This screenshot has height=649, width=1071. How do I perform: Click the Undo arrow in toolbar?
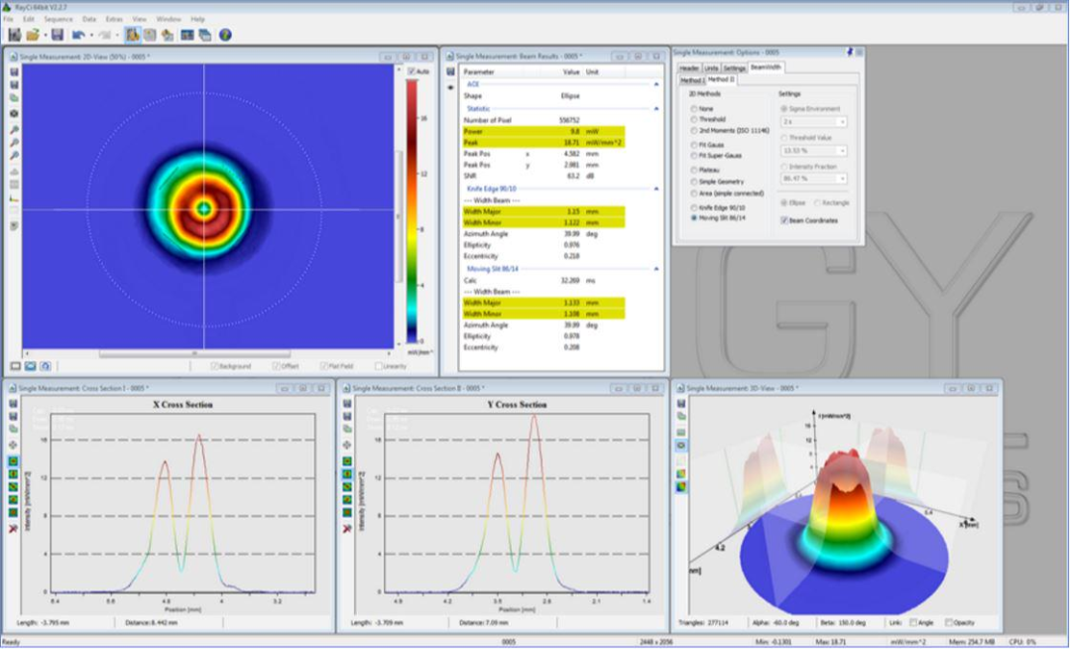coord(78,35)
